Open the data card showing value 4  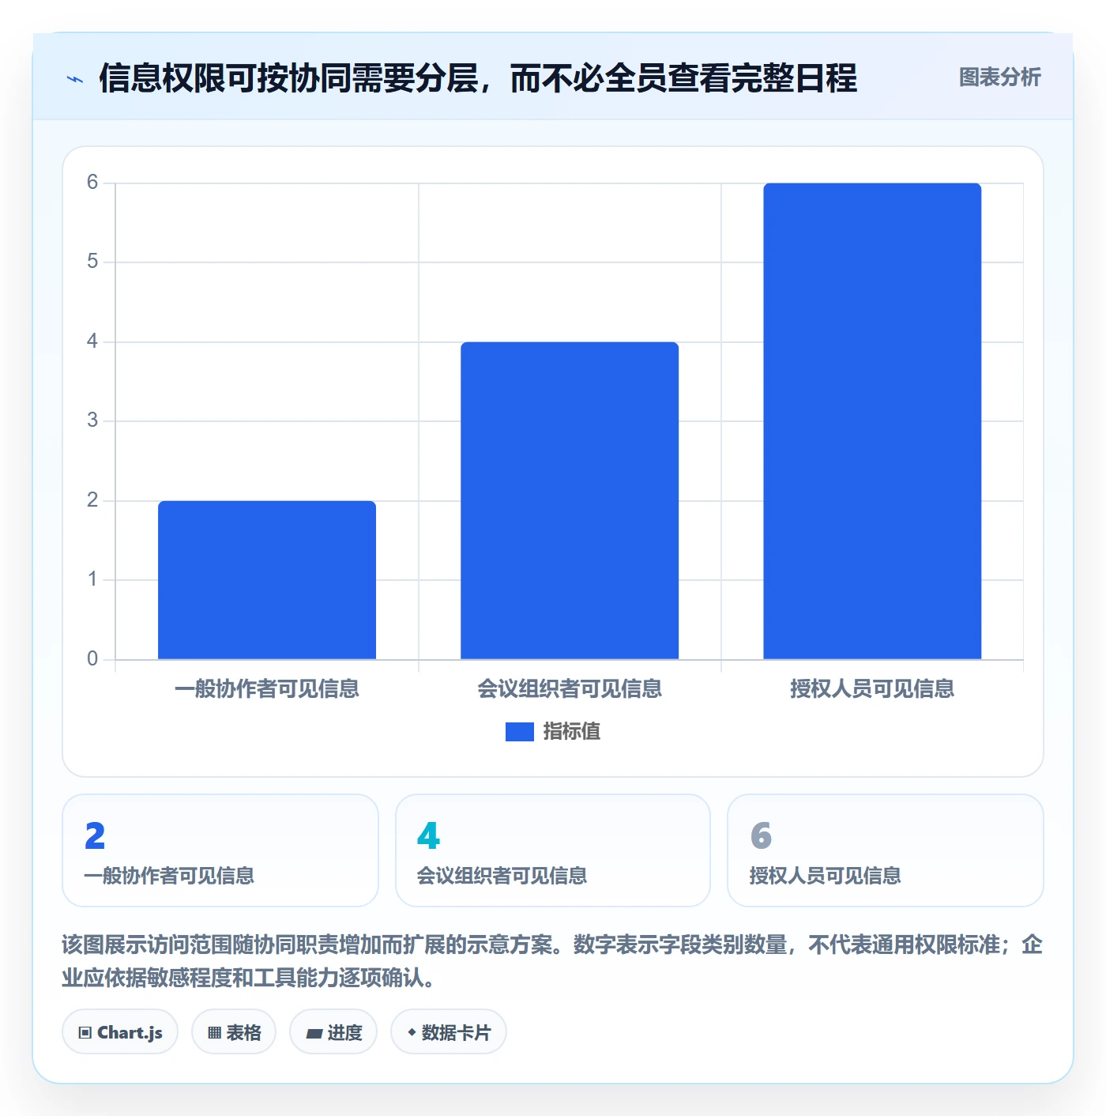tap(553, 850)
